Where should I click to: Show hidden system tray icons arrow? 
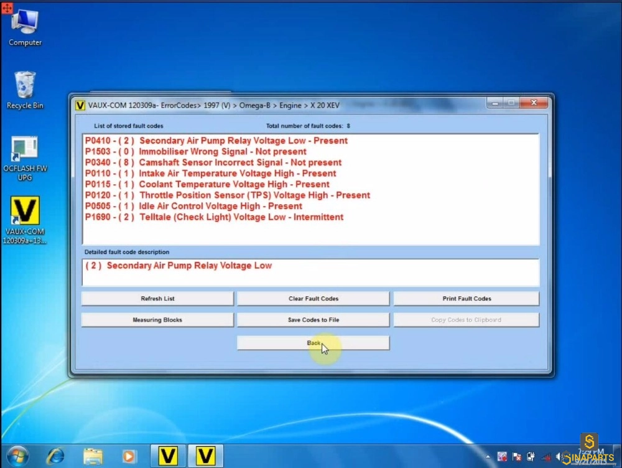coord(488,457)
